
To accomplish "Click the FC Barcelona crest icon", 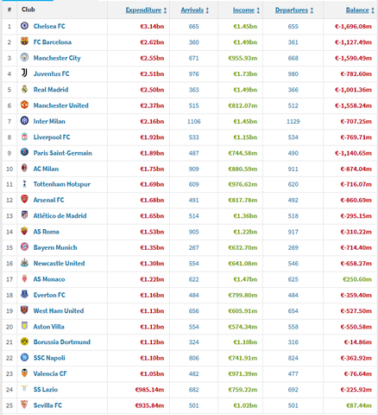I will [24, 41].
